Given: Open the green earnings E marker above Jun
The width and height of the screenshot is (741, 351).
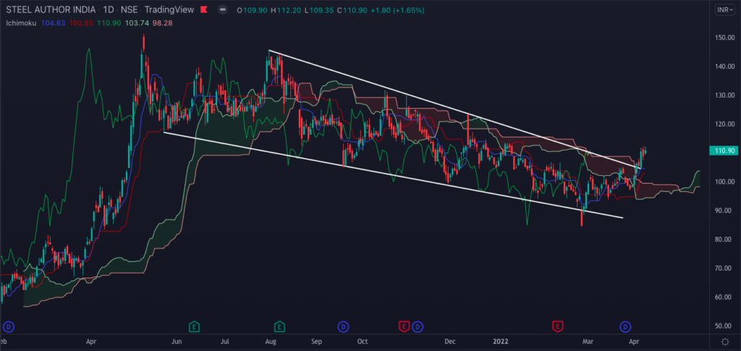Looking at the screenshot, I should click(x=194, y=326).
